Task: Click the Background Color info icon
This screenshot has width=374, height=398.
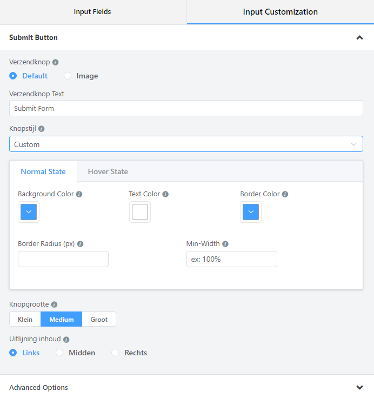Action: coord(79,194)
